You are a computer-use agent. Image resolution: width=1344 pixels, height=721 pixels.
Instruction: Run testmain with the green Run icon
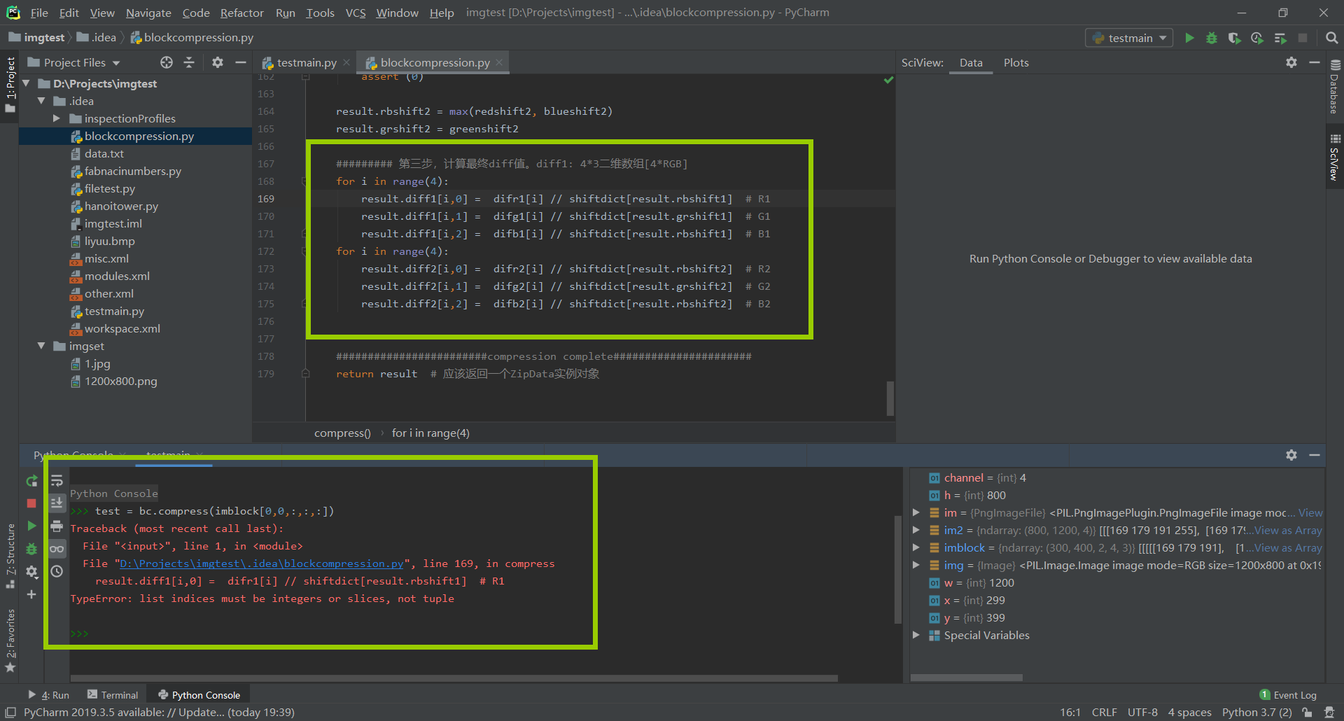(1189, 38)
